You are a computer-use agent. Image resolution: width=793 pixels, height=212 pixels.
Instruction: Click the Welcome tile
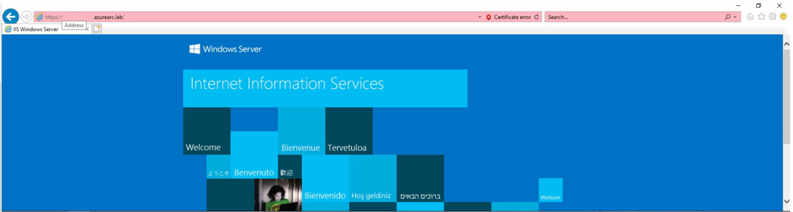[x=206, y=131]
